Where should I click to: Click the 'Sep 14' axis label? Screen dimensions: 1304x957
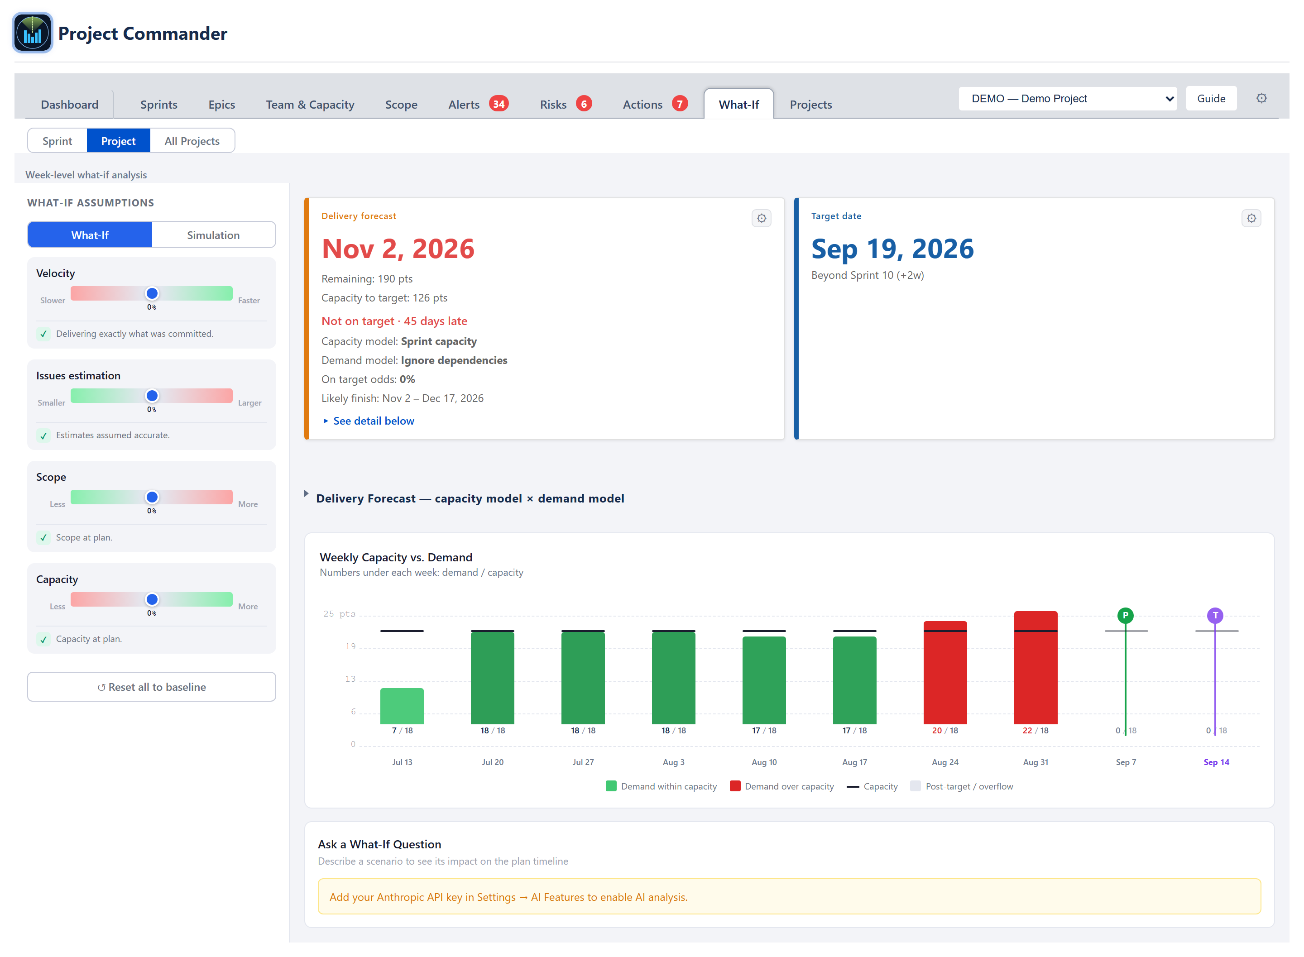pyautogui.click(x=1216, y=762)
